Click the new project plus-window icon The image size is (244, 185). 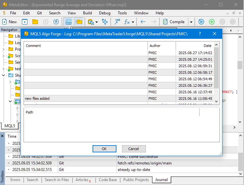[25, 22]
